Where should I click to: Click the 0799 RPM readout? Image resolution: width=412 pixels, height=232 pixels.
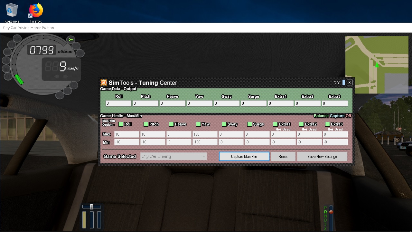tap(42, 50)
